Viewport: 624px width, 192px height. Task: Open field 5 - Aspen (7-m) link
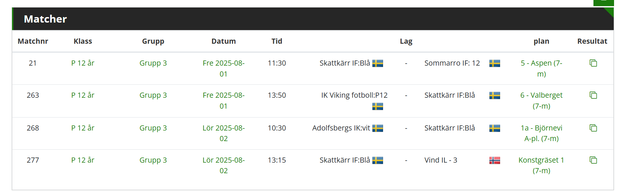pos(541,68)
